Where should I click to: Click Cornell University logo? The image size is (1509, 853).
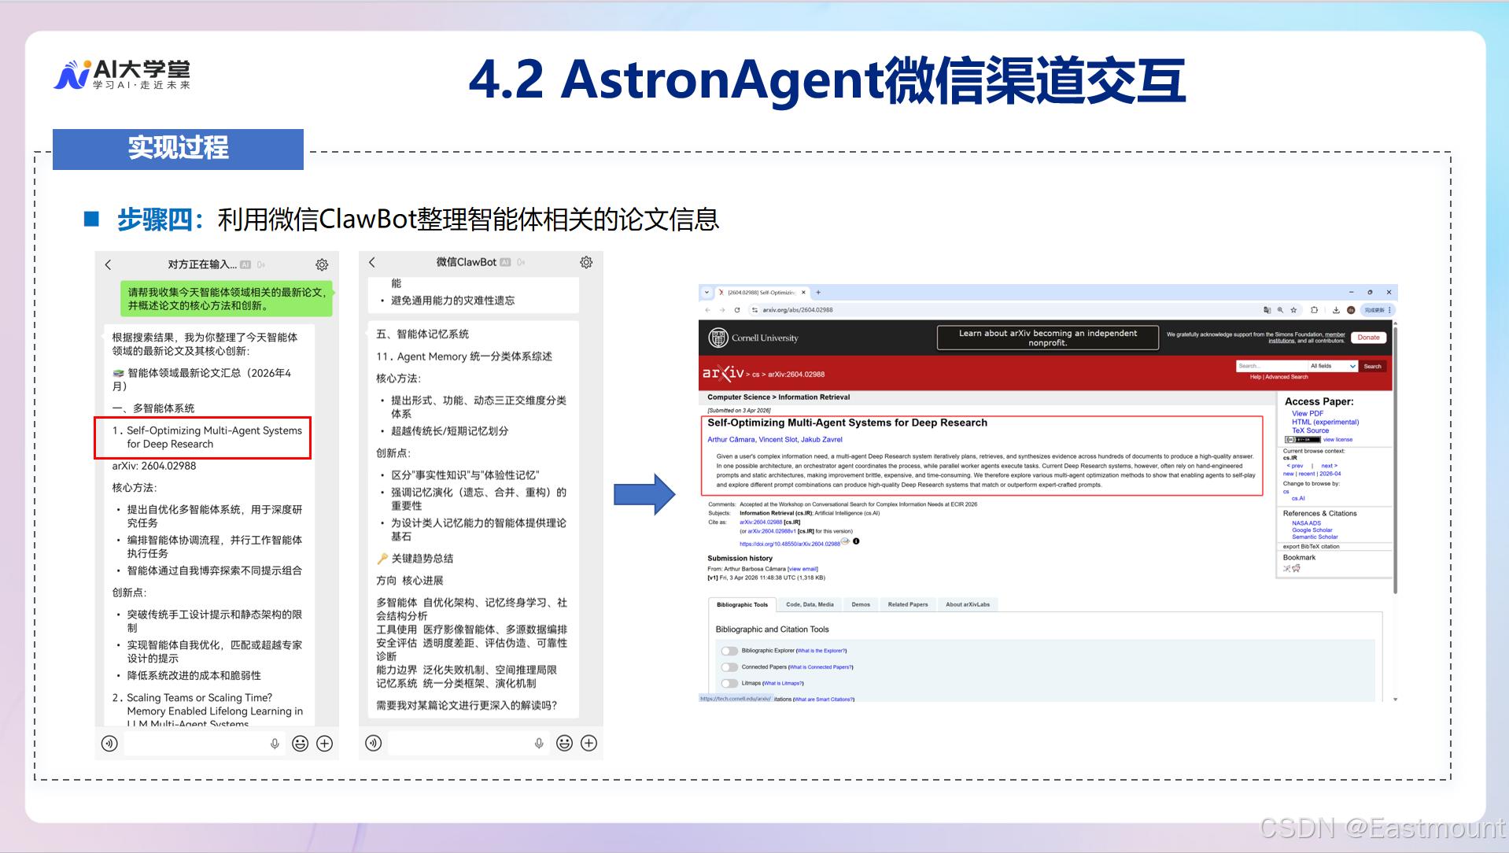pyautogui.click(x=753, y=338)
